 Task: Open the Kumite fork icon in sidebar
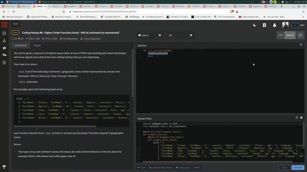point(4,41)
